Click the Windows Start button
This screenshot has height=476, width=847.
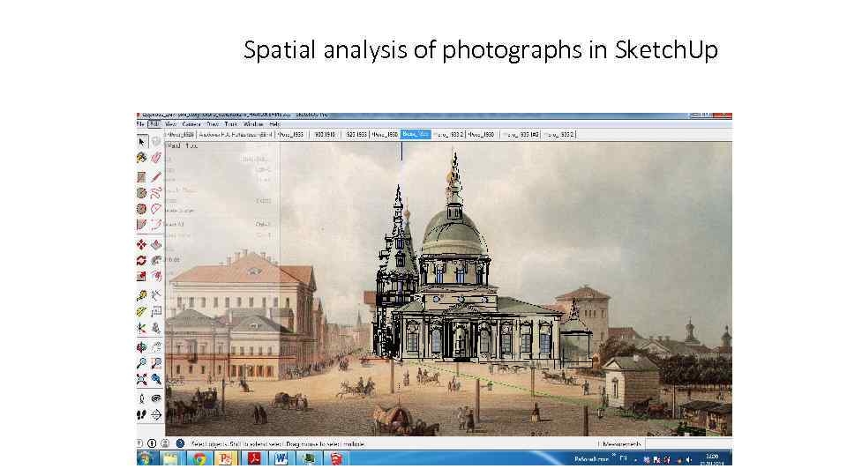coord(146,458)
